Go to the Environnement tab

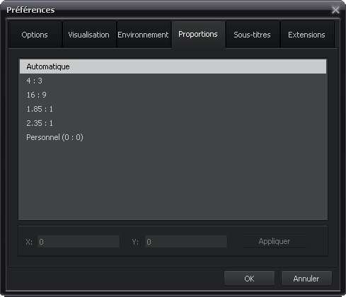click(143, 35)
